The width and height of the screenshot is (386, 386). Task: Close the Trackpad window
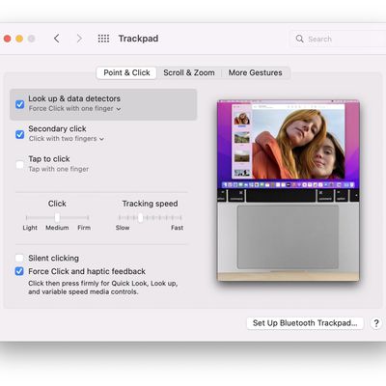pos(7,39)
